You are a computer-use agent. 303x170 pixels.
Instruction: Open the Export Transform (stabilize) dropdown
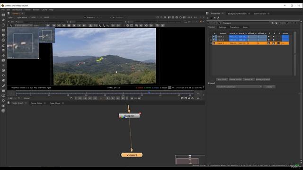click(x=239, y=87)
